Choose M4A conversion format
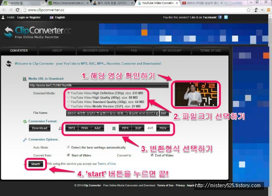This screenshot has height=196, width=272. point(85,128)
